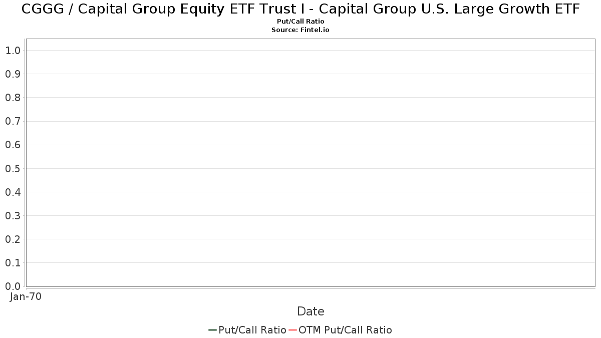The image size is (601, 338).
Task: Click the 0.6 y-axis label
Action: pos(13,145)
